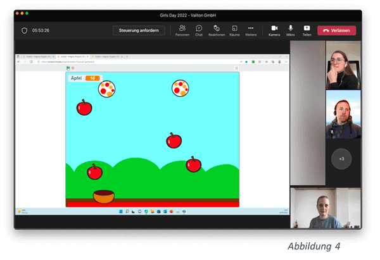The width and height of the screenshot is (380, 260).
Task: Click the orange bowl sprite
Action: (103, 197)
